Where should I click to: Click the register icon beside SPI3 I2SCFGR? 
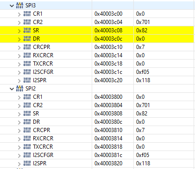(x=27, y=72)
